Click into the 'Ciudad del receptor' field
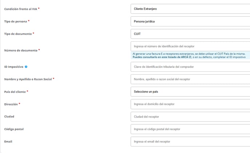This screenshot has width=250, height=153. [190, 117]
